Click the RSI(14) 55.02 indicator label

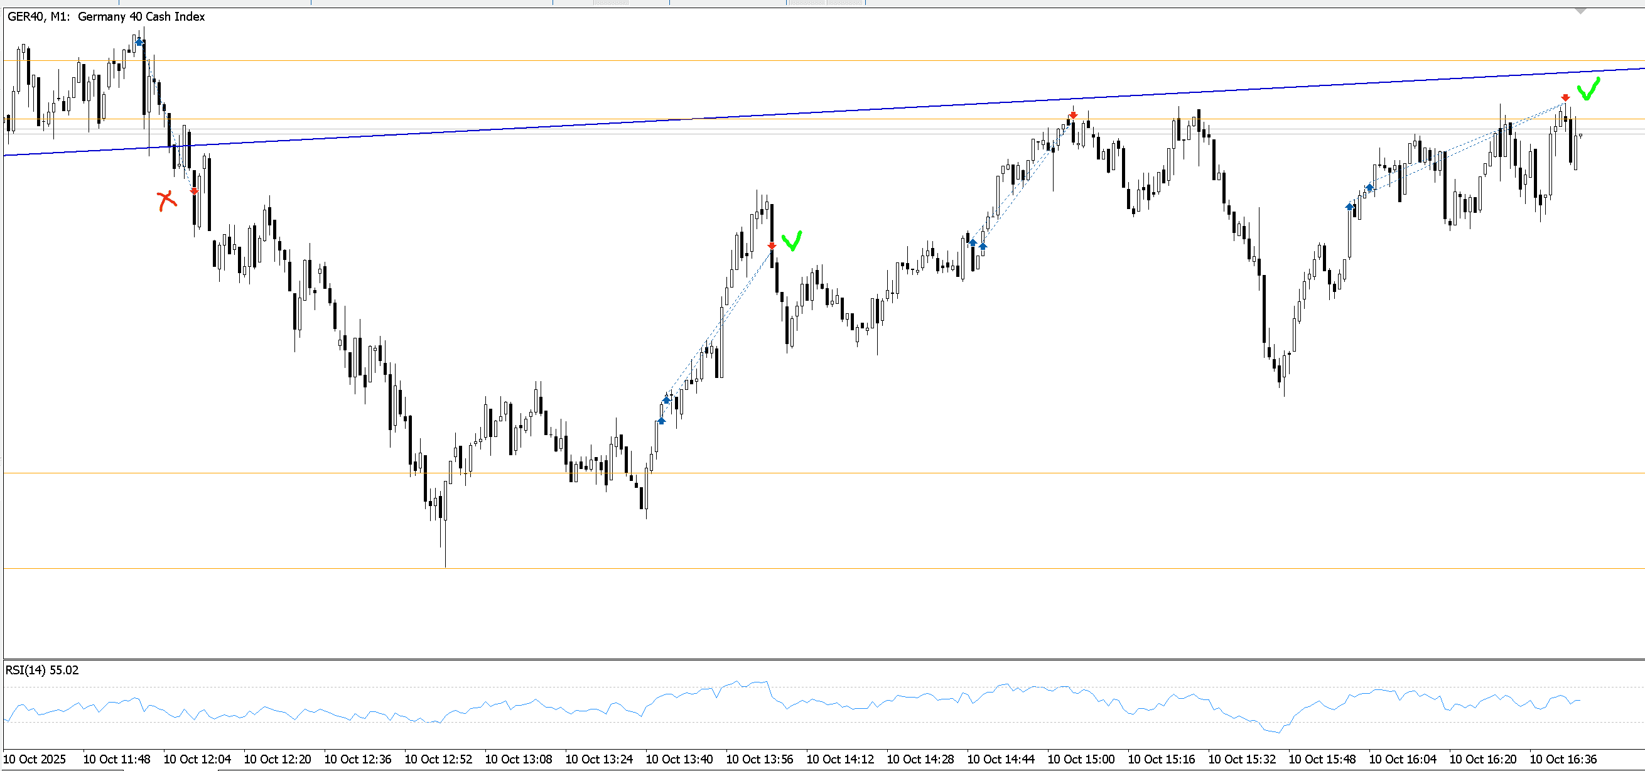[x=42, y=670]
